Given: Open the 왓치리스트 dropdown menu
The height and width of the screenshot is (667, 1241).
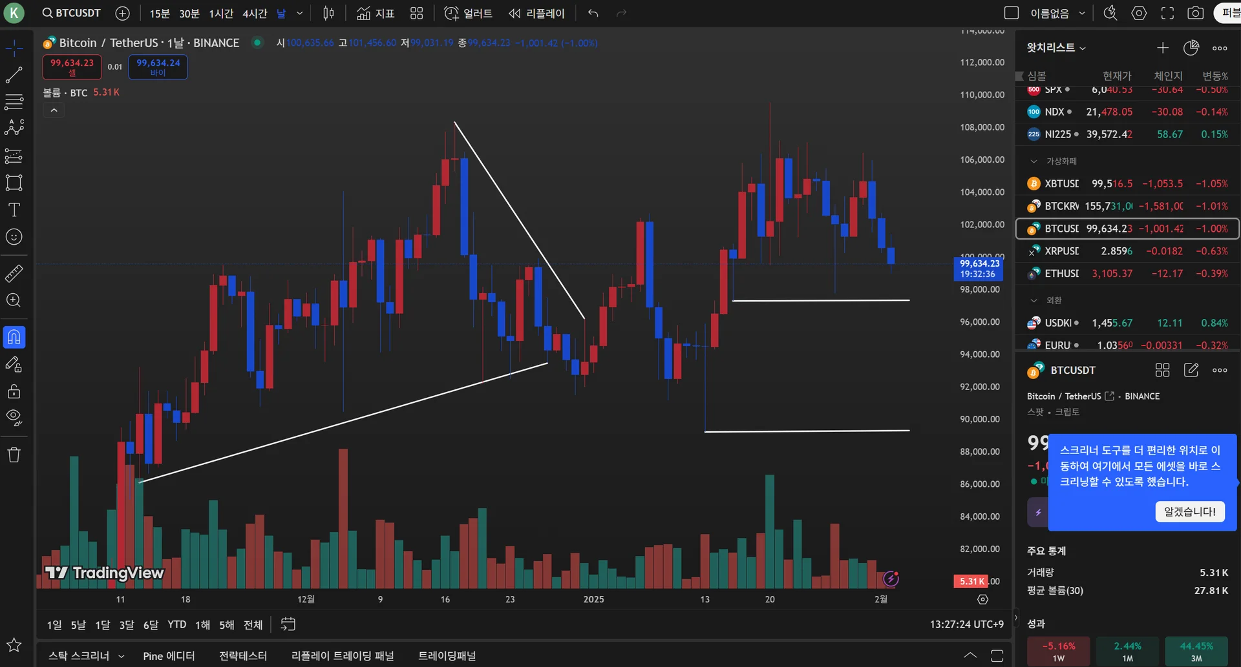Looking at the screenshot, I should pos(1057,48).
